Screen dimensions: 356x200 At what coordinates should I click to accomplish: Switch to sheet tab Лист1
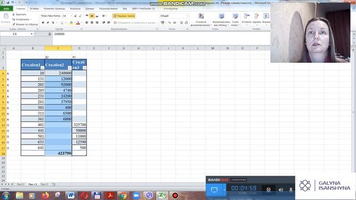(x=21, y=184)
